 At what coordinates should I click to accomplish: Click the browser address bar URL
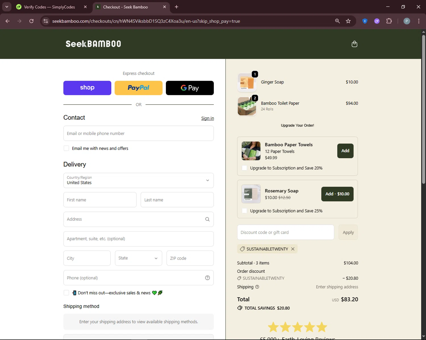[x=146, y=21]
